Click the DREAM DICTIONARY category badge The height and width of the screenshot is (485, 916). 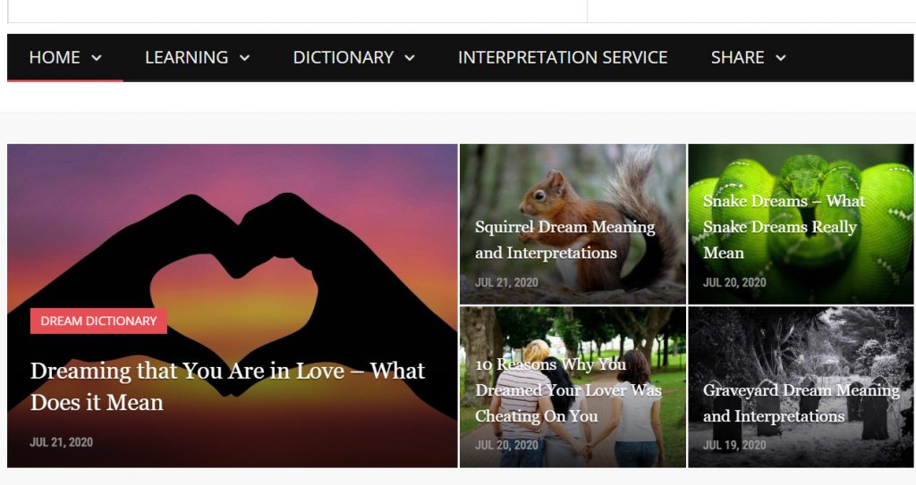pos(98,321)
